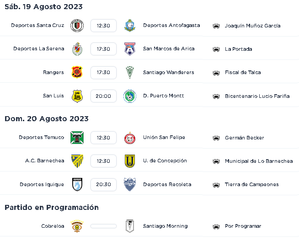Viewport: 299px width, 241px height.
Task: Click the stadium icon next to Germán Becker
Action: (216, 138)
